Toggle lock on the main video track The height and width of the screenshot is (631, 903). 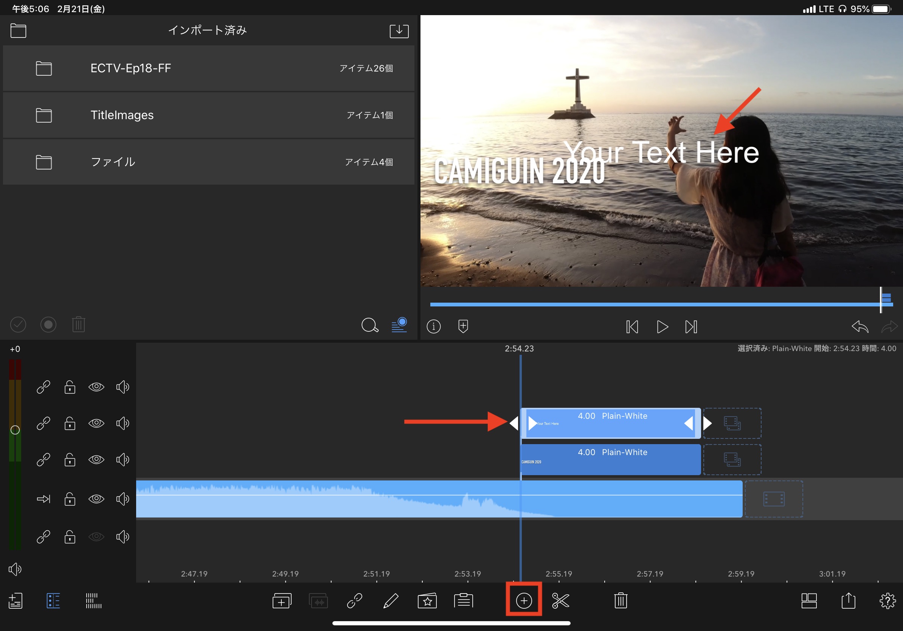click(70, 499)
